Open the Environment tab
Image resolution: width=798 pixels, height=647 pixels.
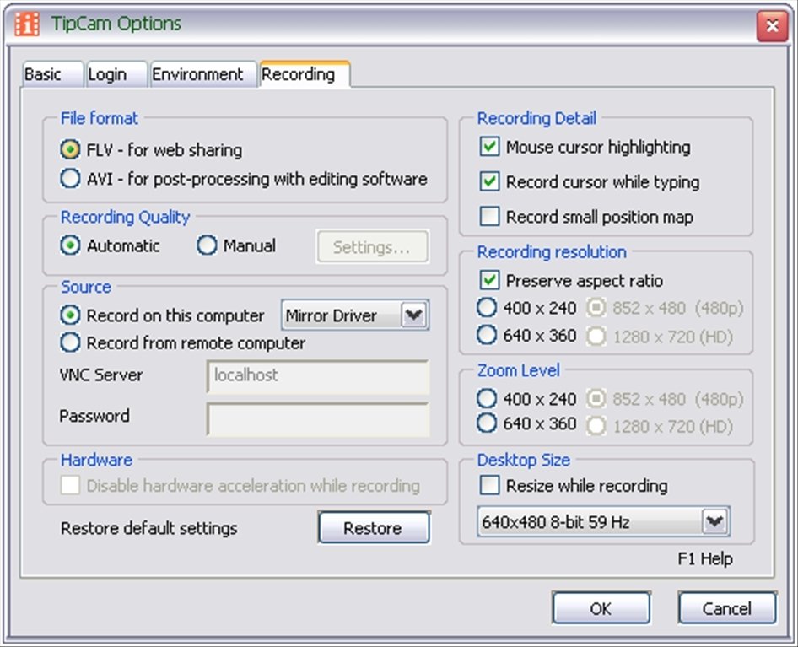[203, 75]
